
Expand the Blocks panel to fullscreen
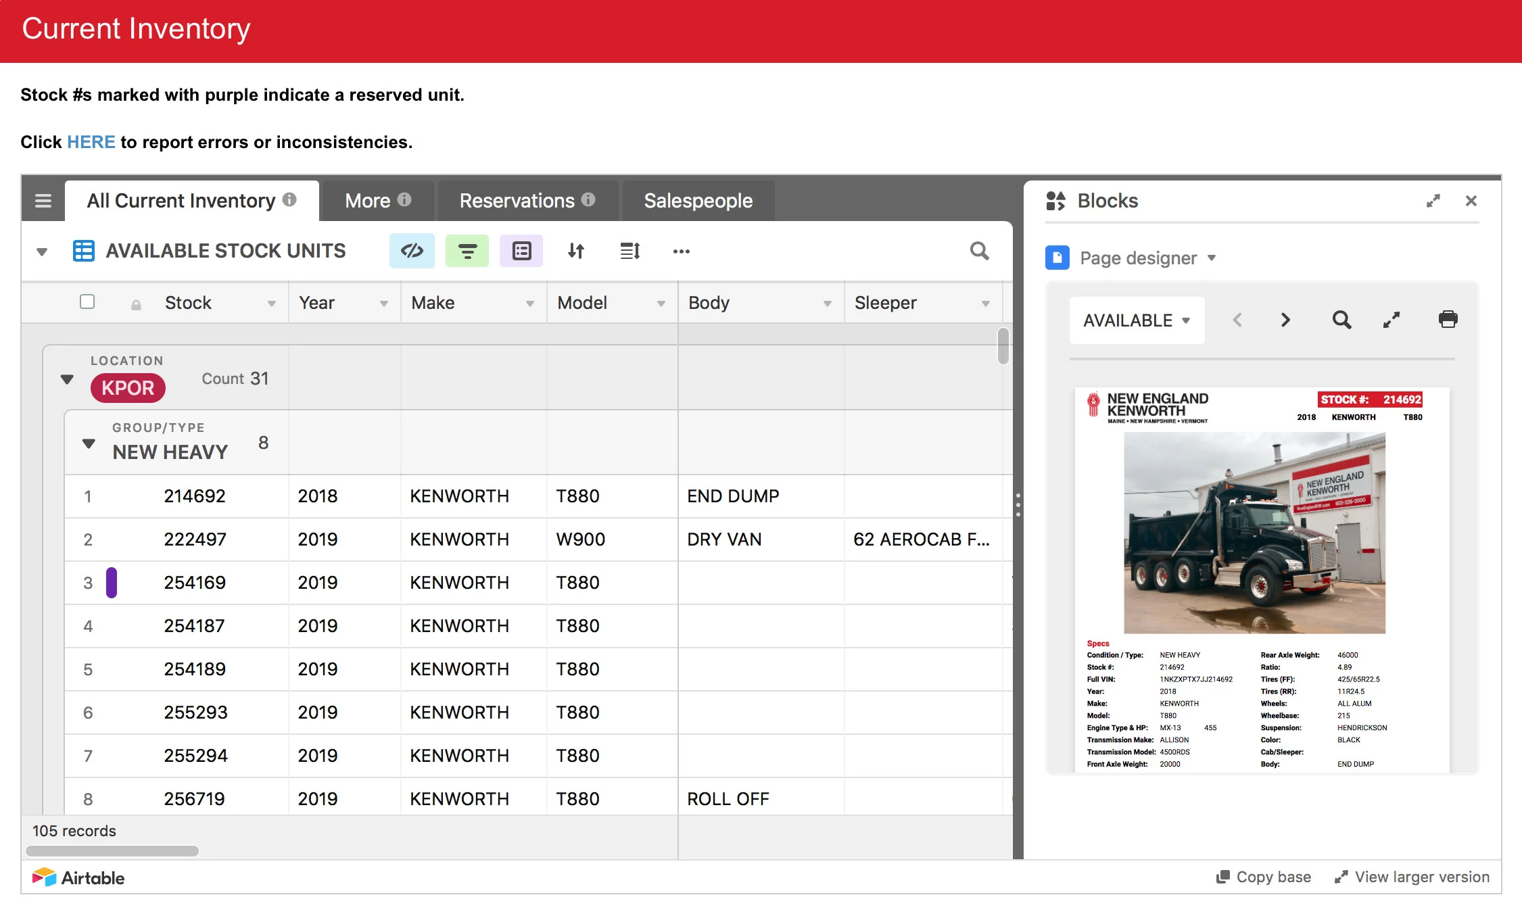1433,201
